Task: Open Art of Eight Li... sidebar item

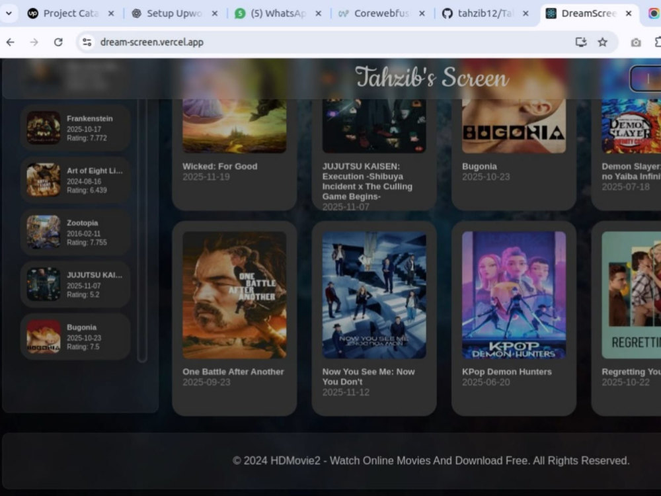Action: click(x=75, y=180)
